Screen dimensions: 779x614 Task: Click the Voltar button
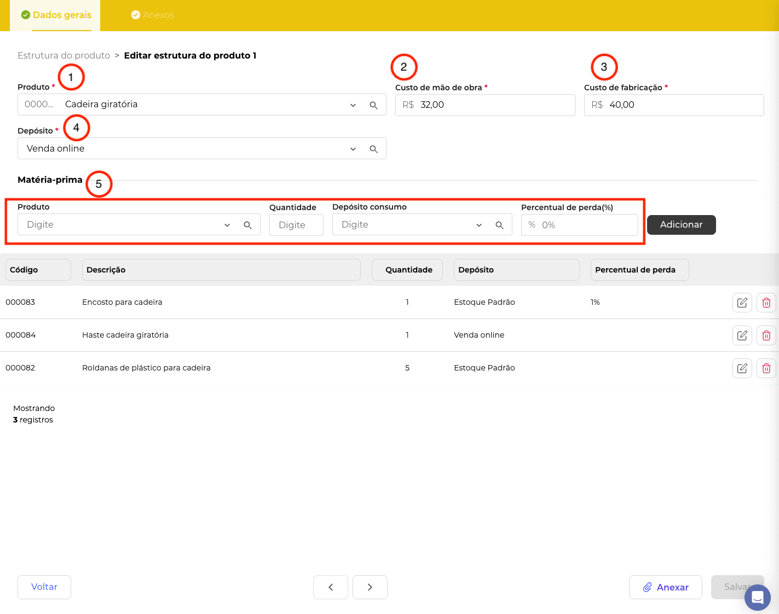pos(44,587)
